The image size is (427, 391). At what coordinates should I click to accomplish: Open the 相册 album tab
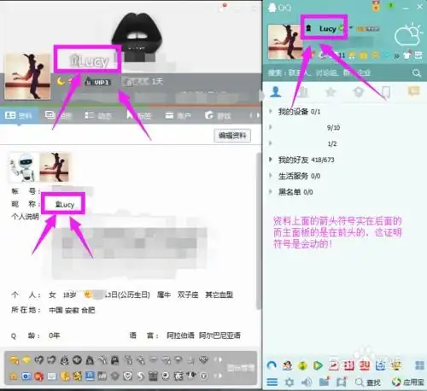click(x=58, y=115)
